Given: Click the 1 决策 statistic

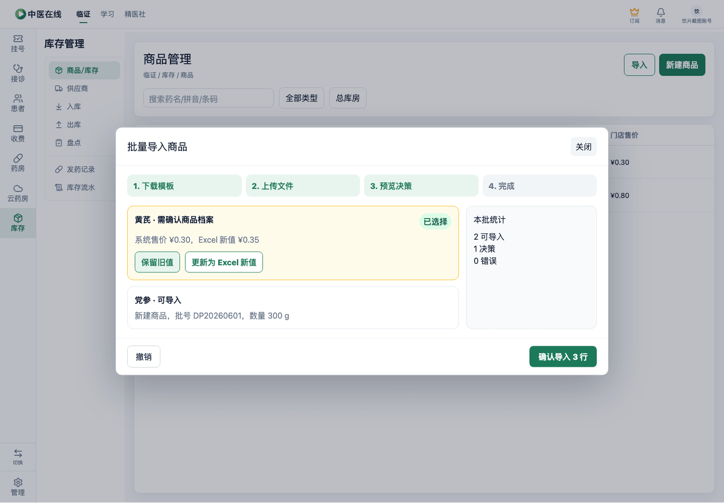Looking at the screenshot, I should pos(485,249).
